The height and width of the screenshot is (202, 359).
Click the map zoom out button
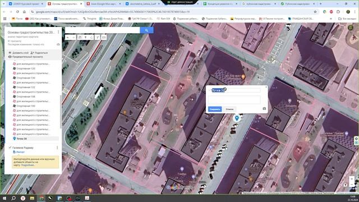click(352, 185)
